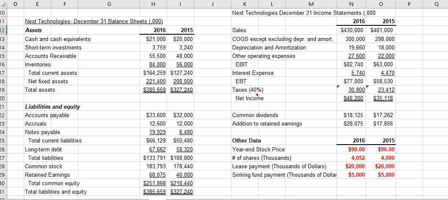Screen dimensions: 448x200
Task: Select 'Accounts Receivable' label cell
Action: [50, 56]
